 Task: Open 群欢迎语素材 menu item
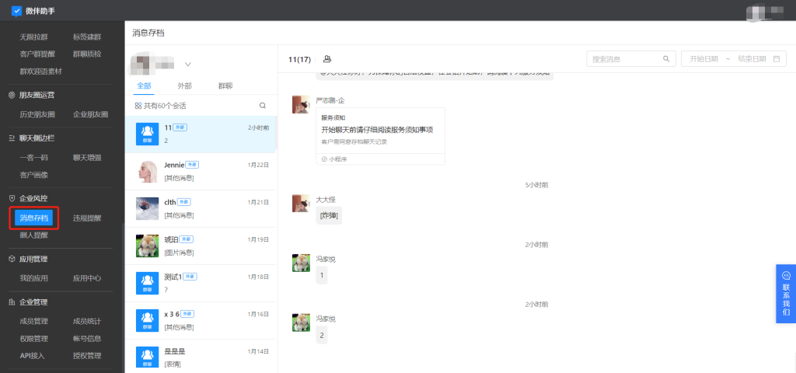coord(41,71)
